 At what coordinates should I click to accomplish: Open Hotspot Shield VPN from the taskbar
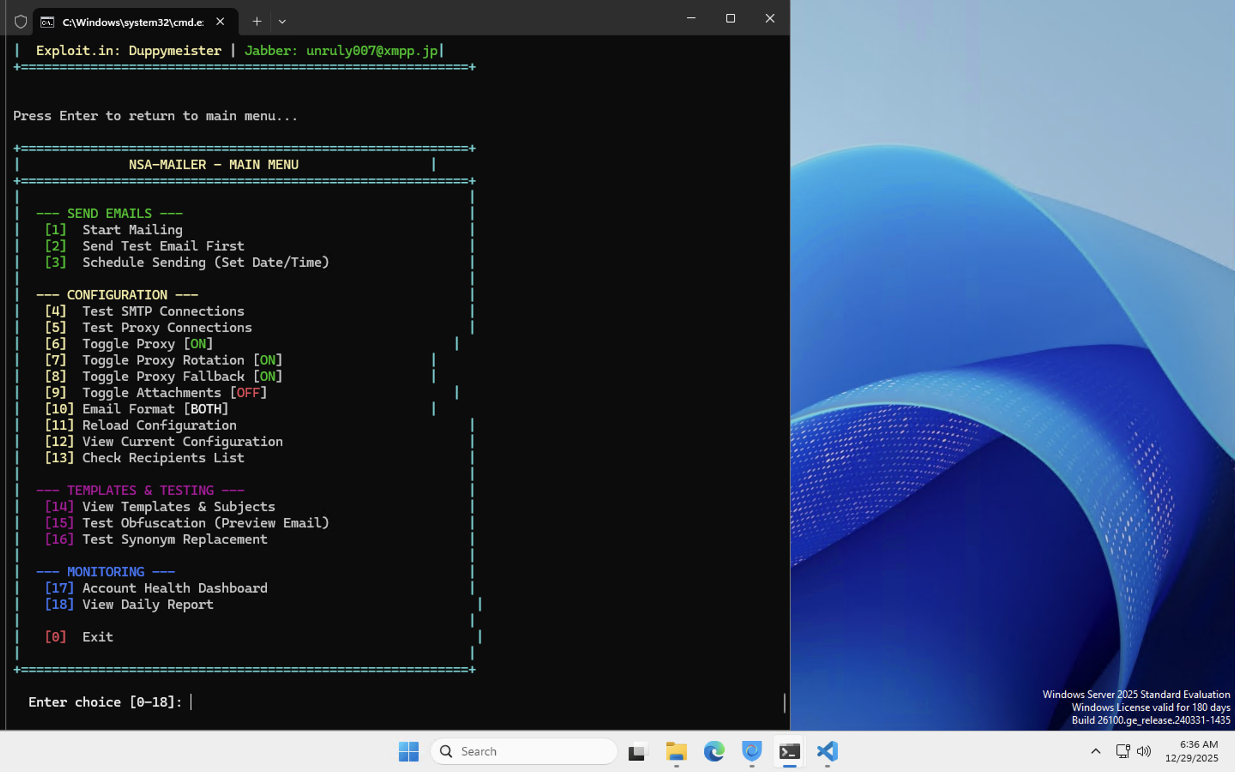pos(751,751)
